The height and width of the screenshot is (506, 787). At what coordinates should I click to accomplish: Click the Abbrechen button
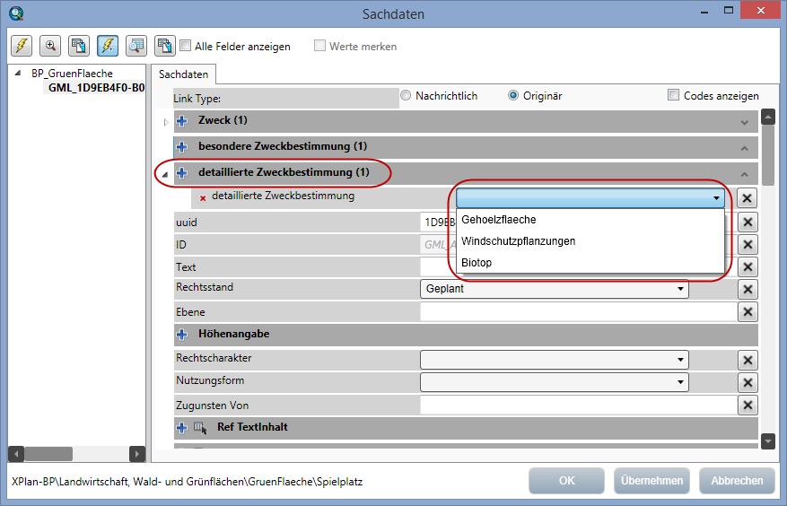coord(737,480)
